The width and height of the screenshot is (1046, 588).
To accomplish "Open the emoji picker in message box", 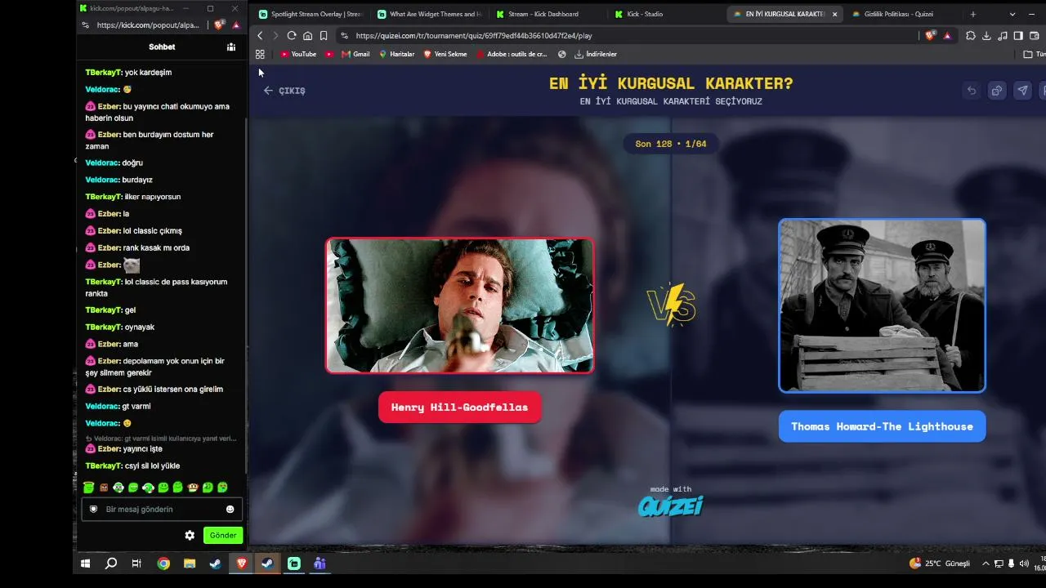I will pos(230,510).
